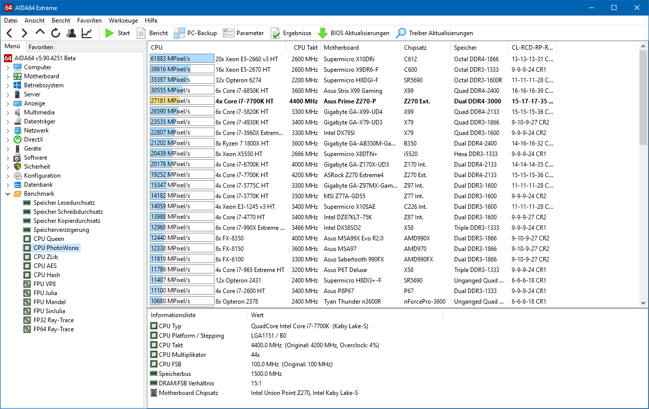
Task: Open Parameter settings in the toolbar
Action: coord(244,33)
